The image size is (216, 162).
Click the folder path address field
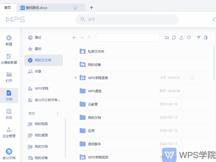coord(128,38)
